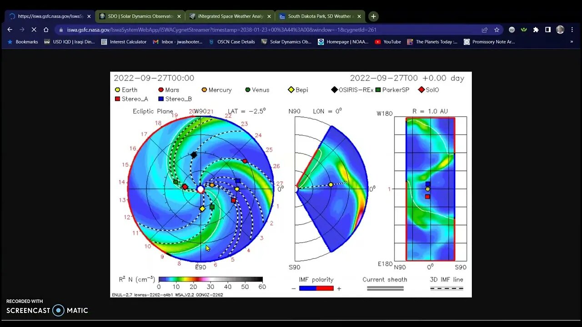
Task: Open OSCN Case Details bookmark
Action: coord(231,42)
